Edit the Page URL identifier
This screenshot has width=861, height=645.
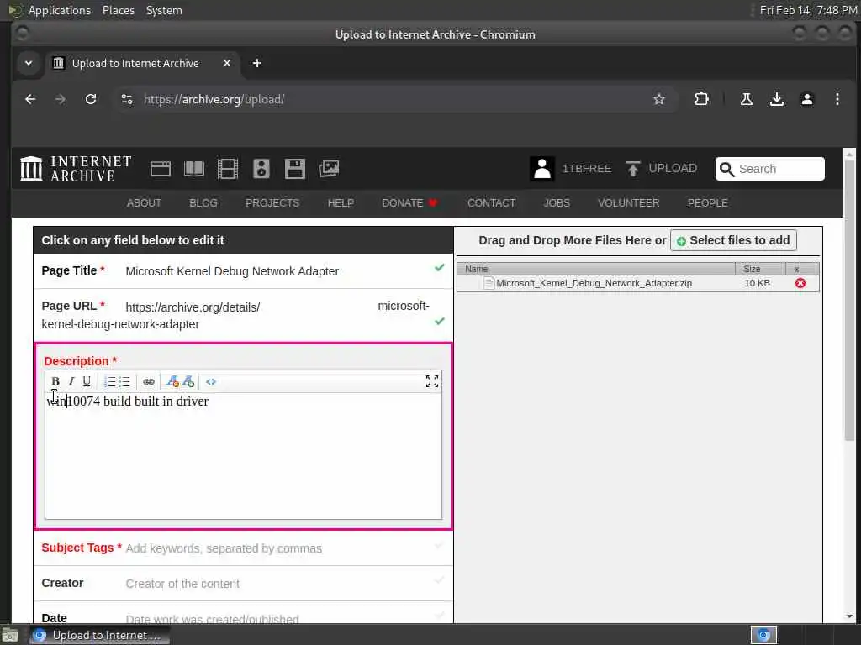(243, 316)
